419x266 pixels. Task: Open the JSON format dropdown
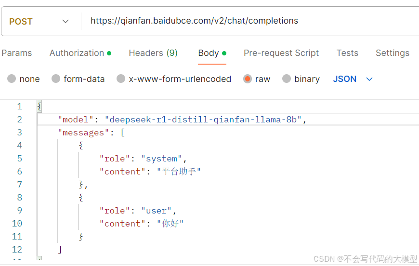353,79
